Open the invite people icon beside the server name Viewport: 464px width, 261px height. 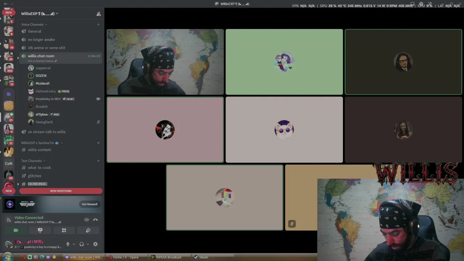(x=98, y=14)
